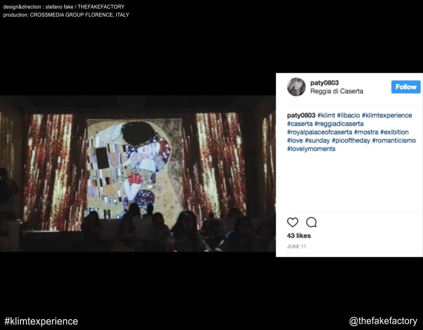Open the #picoftheday hashtag
This screenshot has width=423, height=330.
pos(351,141)
